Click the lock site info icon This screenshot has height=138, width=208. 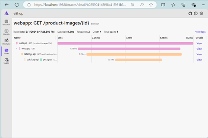click(29, 5)
